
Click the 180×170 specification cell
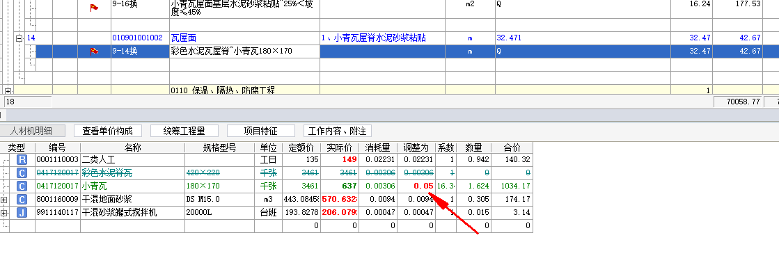coord(219,186)
